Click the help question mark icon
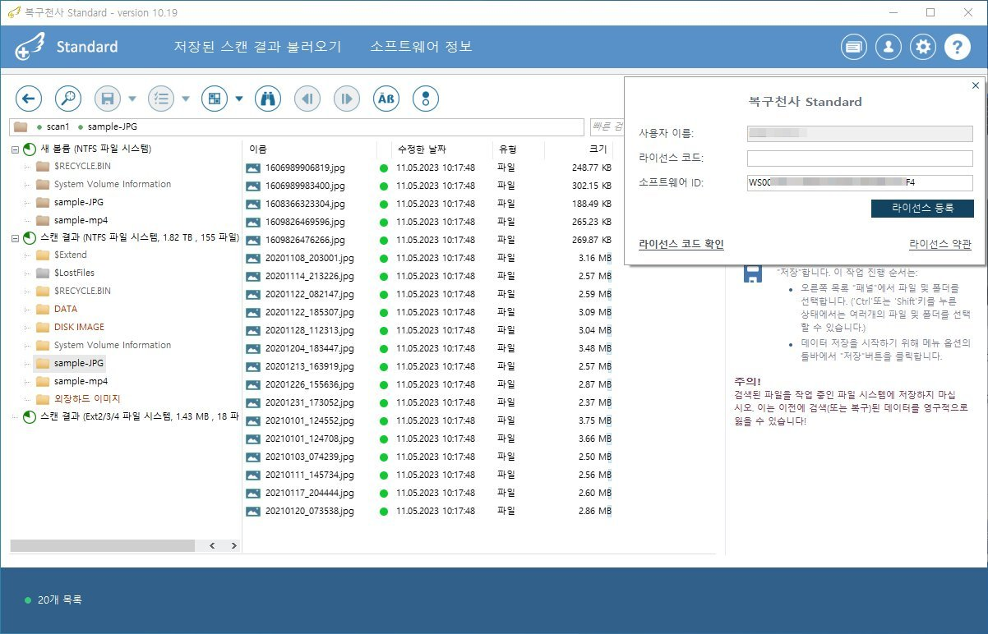 [958, 47]
